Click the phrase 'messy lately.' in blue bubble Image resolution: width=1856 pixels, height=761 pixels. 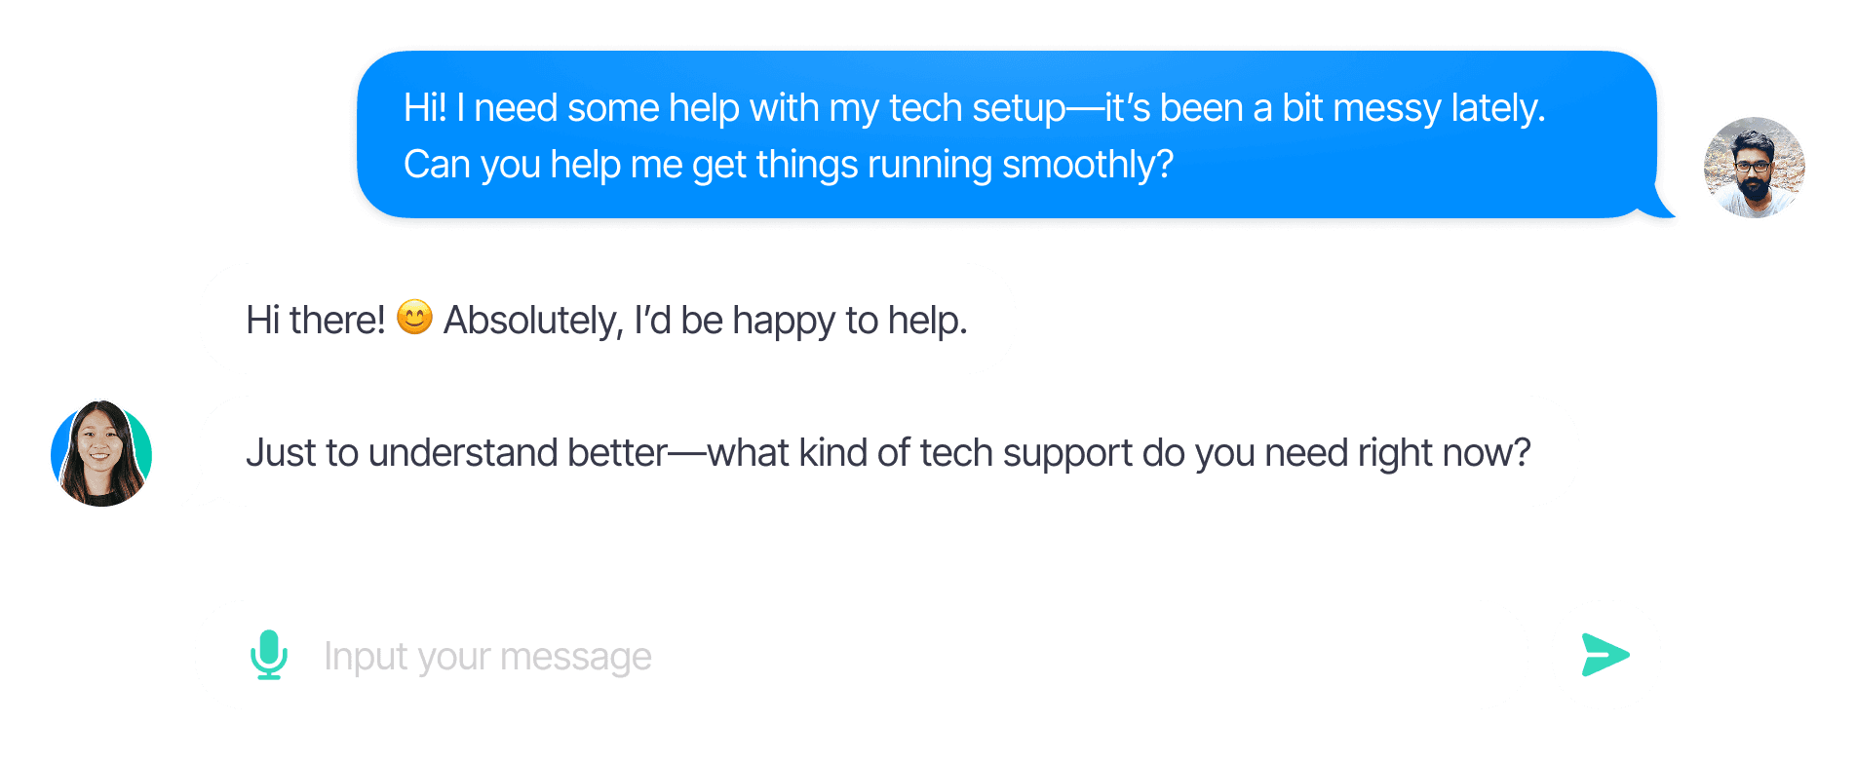tap(1440, 108)
